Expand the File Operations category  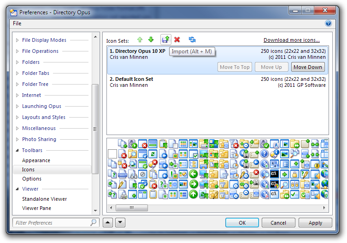point(17,51)
